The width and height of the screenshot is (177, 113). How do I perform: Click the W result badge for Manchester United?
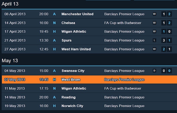coord(154,14)
